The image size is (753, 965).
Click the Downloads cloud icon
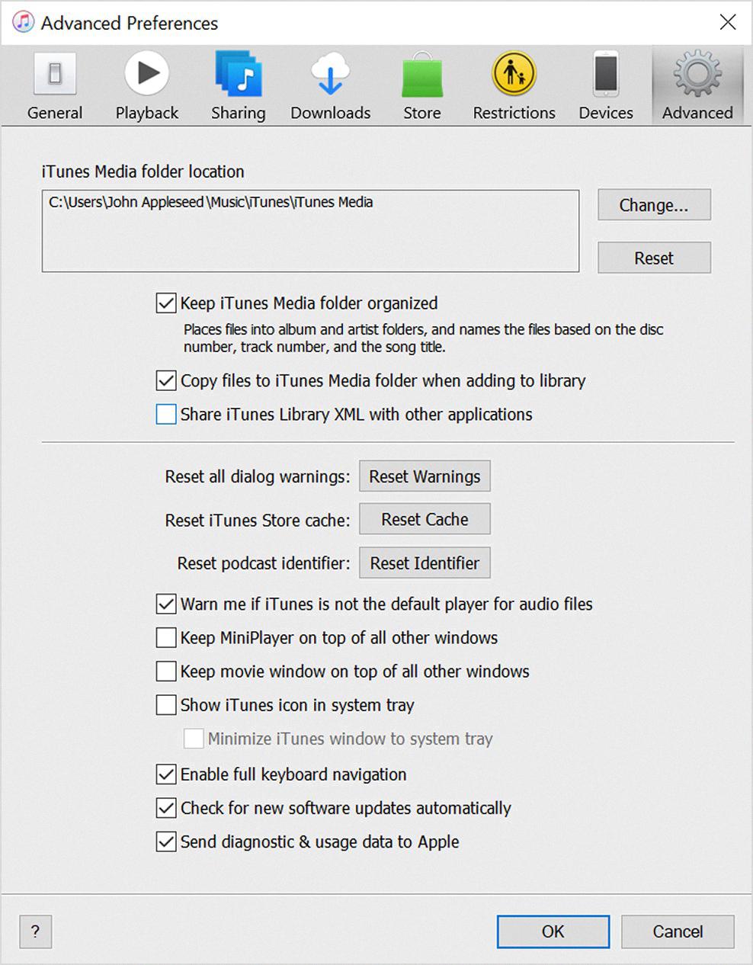[330, 74]
